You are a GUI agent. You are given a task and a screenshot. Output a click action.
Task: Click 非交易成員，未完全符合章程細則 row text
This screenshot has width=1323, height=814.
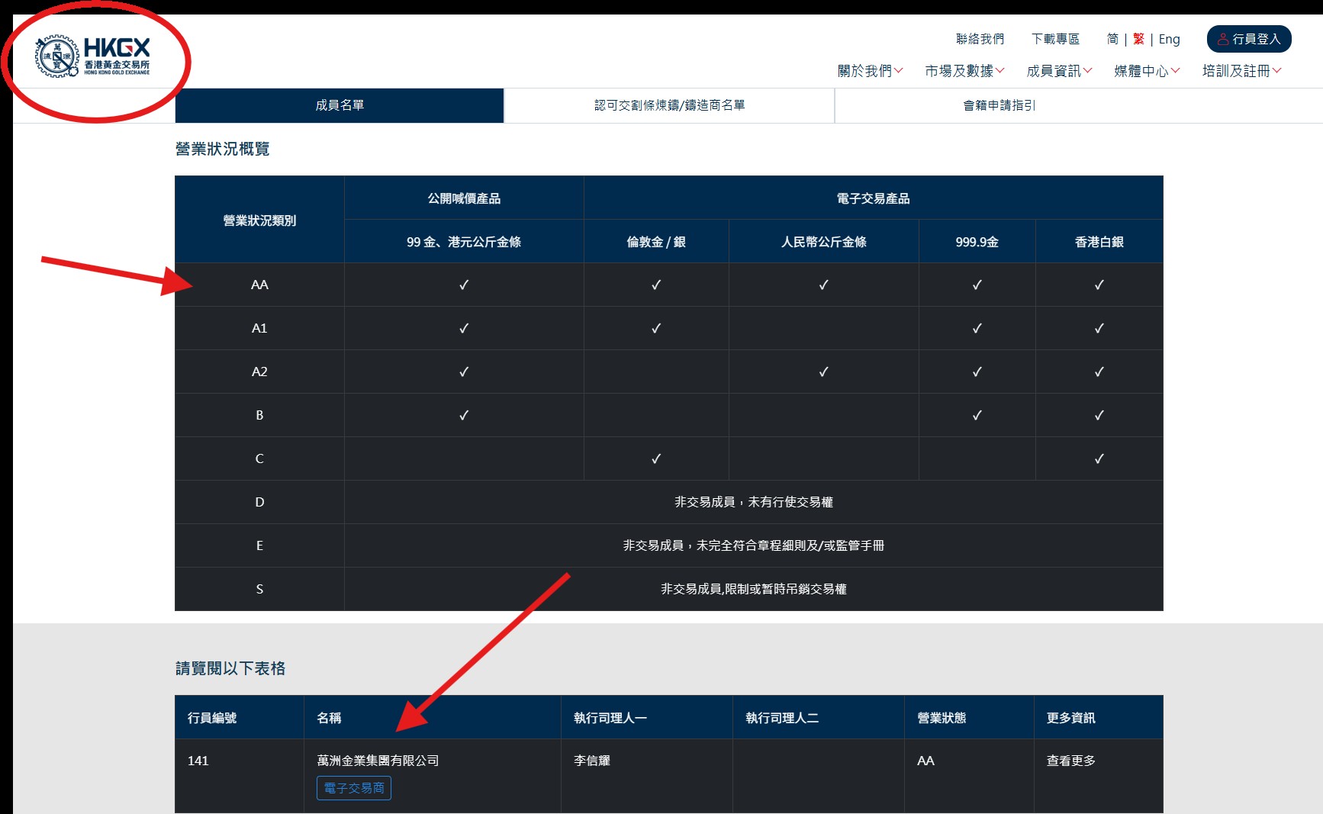(x=754, y=545)
